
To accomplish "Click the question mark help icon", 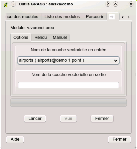I will [108, 4].
